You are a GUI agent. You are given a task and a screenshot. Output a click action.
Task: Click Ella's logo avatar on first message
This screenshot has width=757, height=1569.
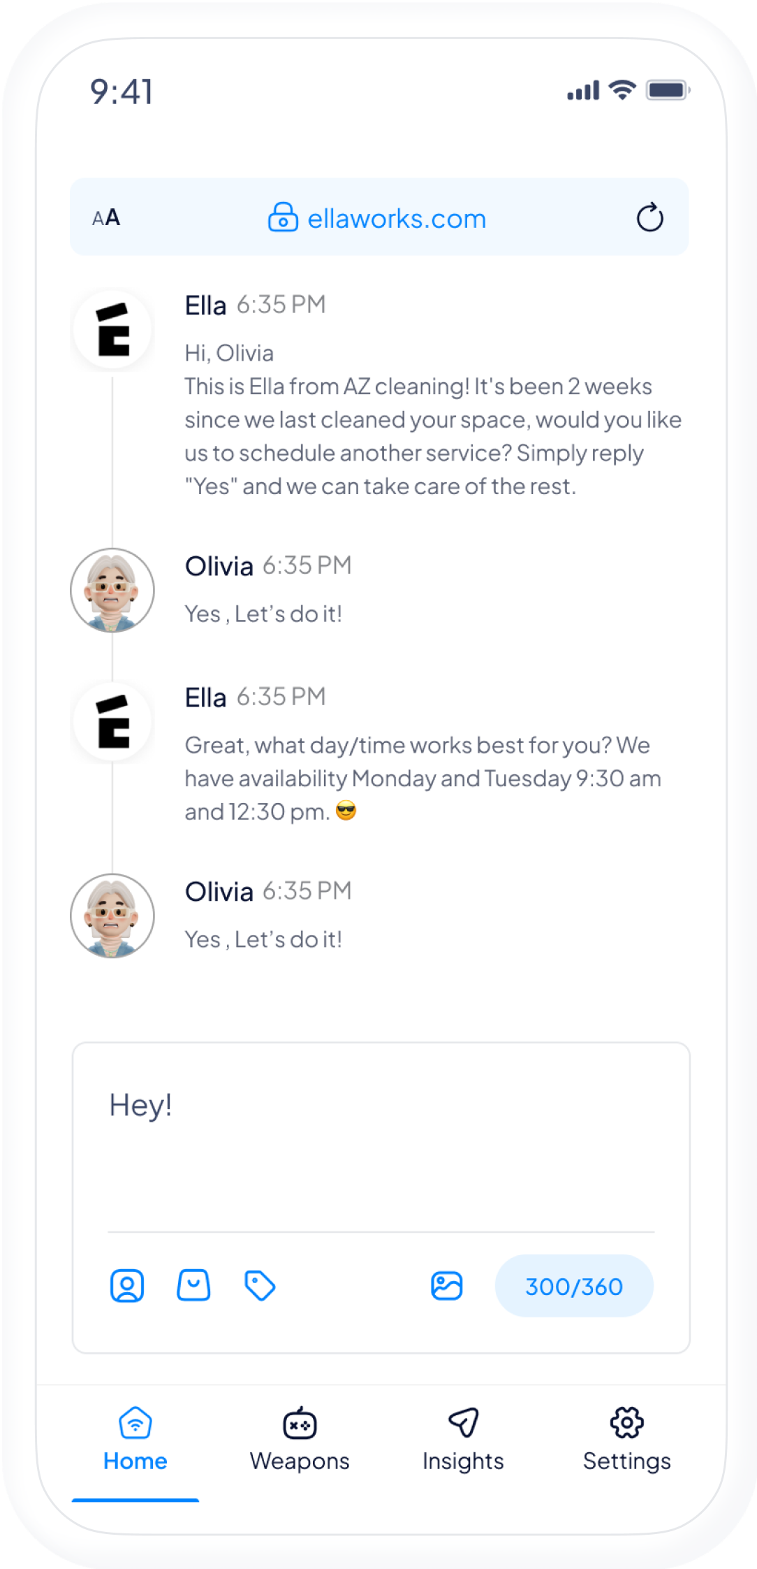pos(112,330)
